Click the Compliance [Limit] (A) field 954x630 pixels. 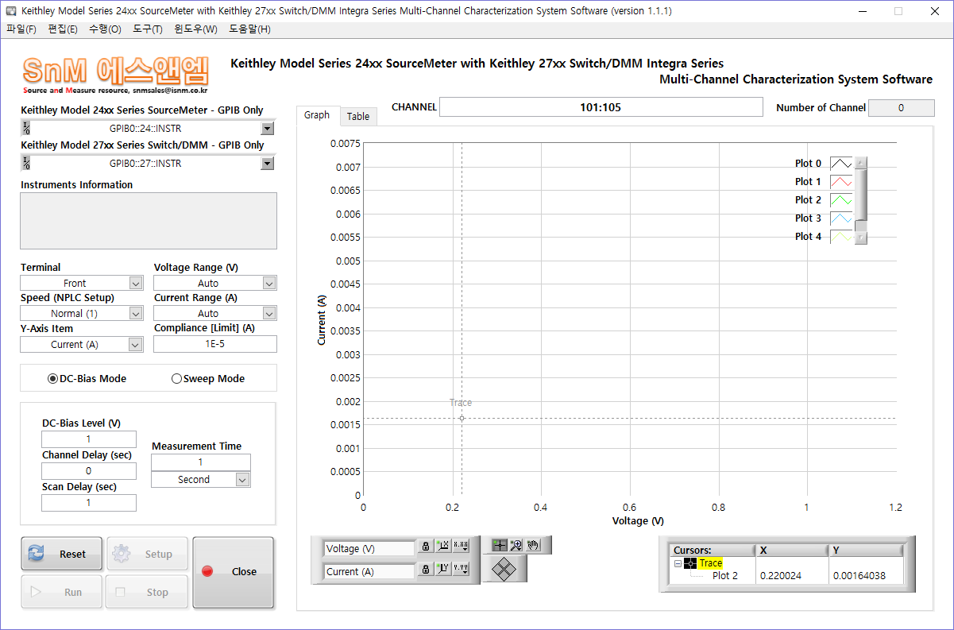click(x=215, y=344)
